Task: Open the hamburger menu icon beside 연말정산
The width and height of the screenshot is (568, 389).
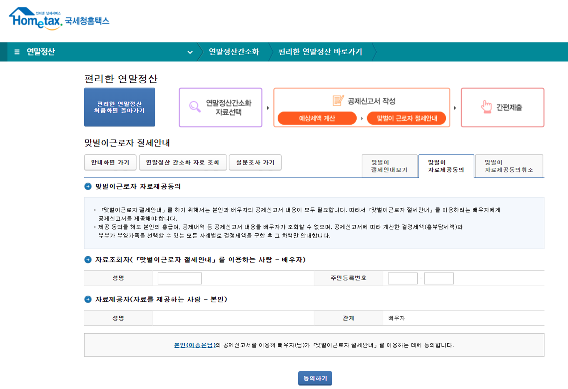Action: (17, 52)
